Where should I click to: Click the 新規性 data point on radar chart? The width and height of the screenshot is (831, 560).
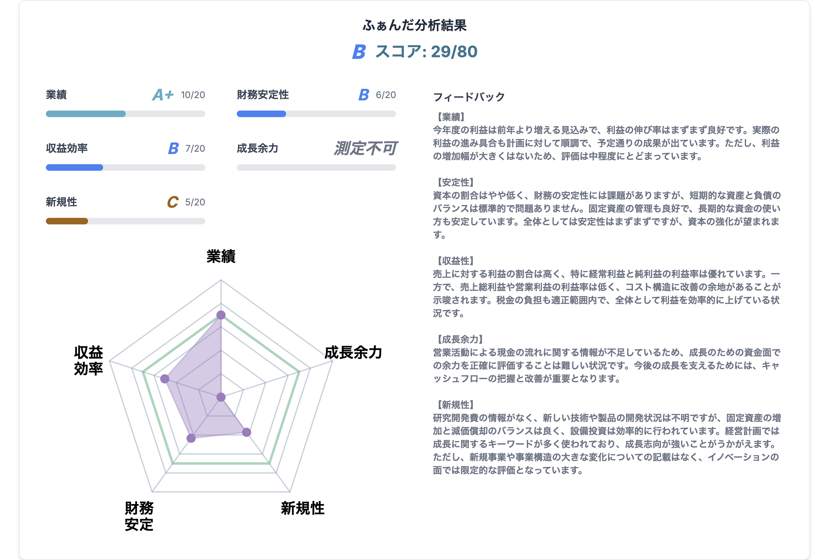tap(247, 432)
